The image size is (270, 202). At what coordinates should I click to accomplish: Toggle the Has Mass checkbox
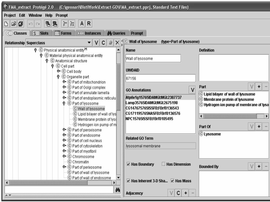coord(172,181)
